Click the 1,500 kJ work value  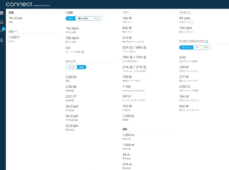click(x=128, y=116)
